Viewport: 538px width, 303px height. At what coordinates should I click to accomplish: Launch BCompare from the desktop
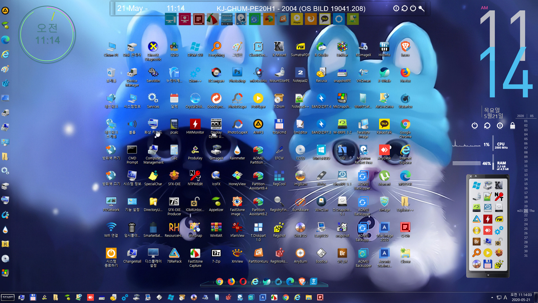(x=216, y=75)
